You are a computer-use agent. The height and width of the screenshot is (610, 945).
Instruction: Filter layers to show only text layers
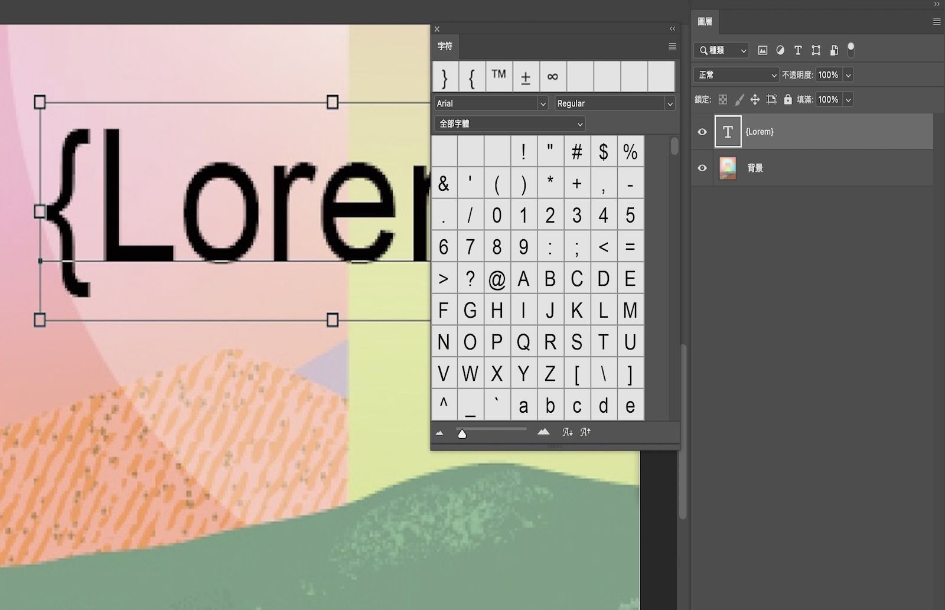pos(797,50)
